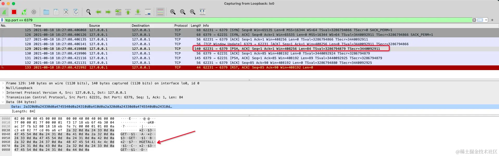Apply the display filter arrow button
The image size is (499, 156).
480,20
